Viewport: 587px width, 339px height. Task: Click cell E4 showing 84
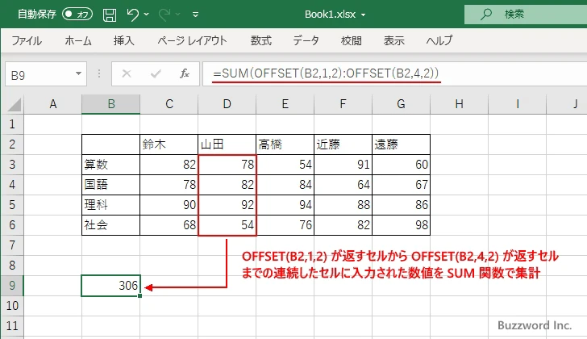tap(285, 185)
